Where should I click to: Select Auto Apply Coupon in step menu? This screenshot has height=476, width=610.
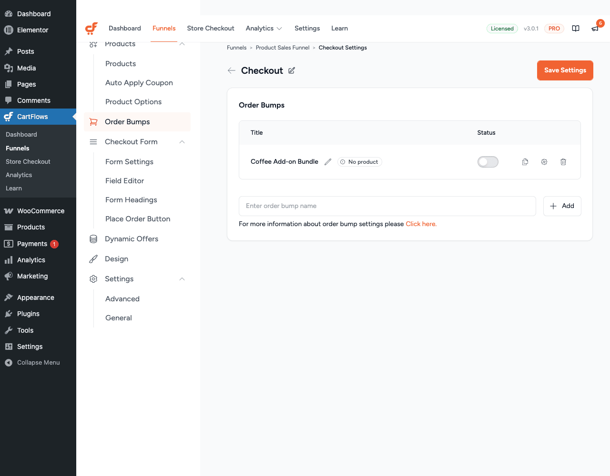[139, 83]
